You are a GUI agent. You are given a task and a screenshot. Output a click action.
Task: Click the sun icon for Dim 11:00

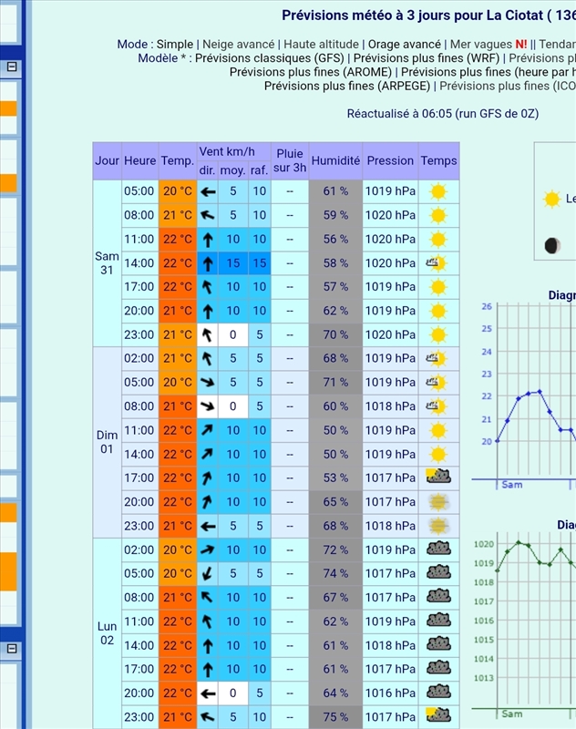(438, 430)
